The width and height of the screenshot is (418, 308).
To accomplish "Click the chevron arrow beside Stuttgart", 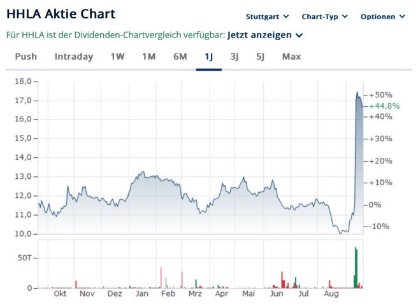I will (286, 17).
